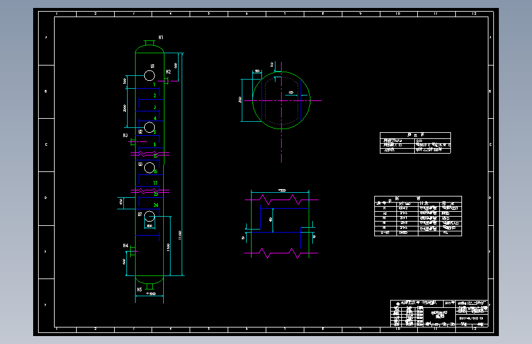Select green tray number 23

click(156, 194)
